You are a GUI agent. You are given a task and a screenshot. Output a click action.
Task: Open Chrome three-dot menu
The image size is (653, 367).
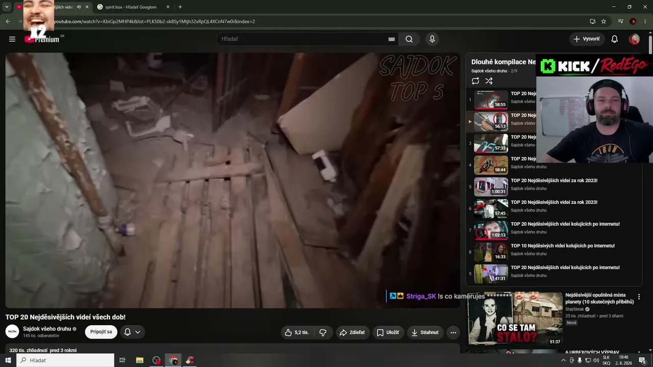pyautogui.click(x=645, y=21)
